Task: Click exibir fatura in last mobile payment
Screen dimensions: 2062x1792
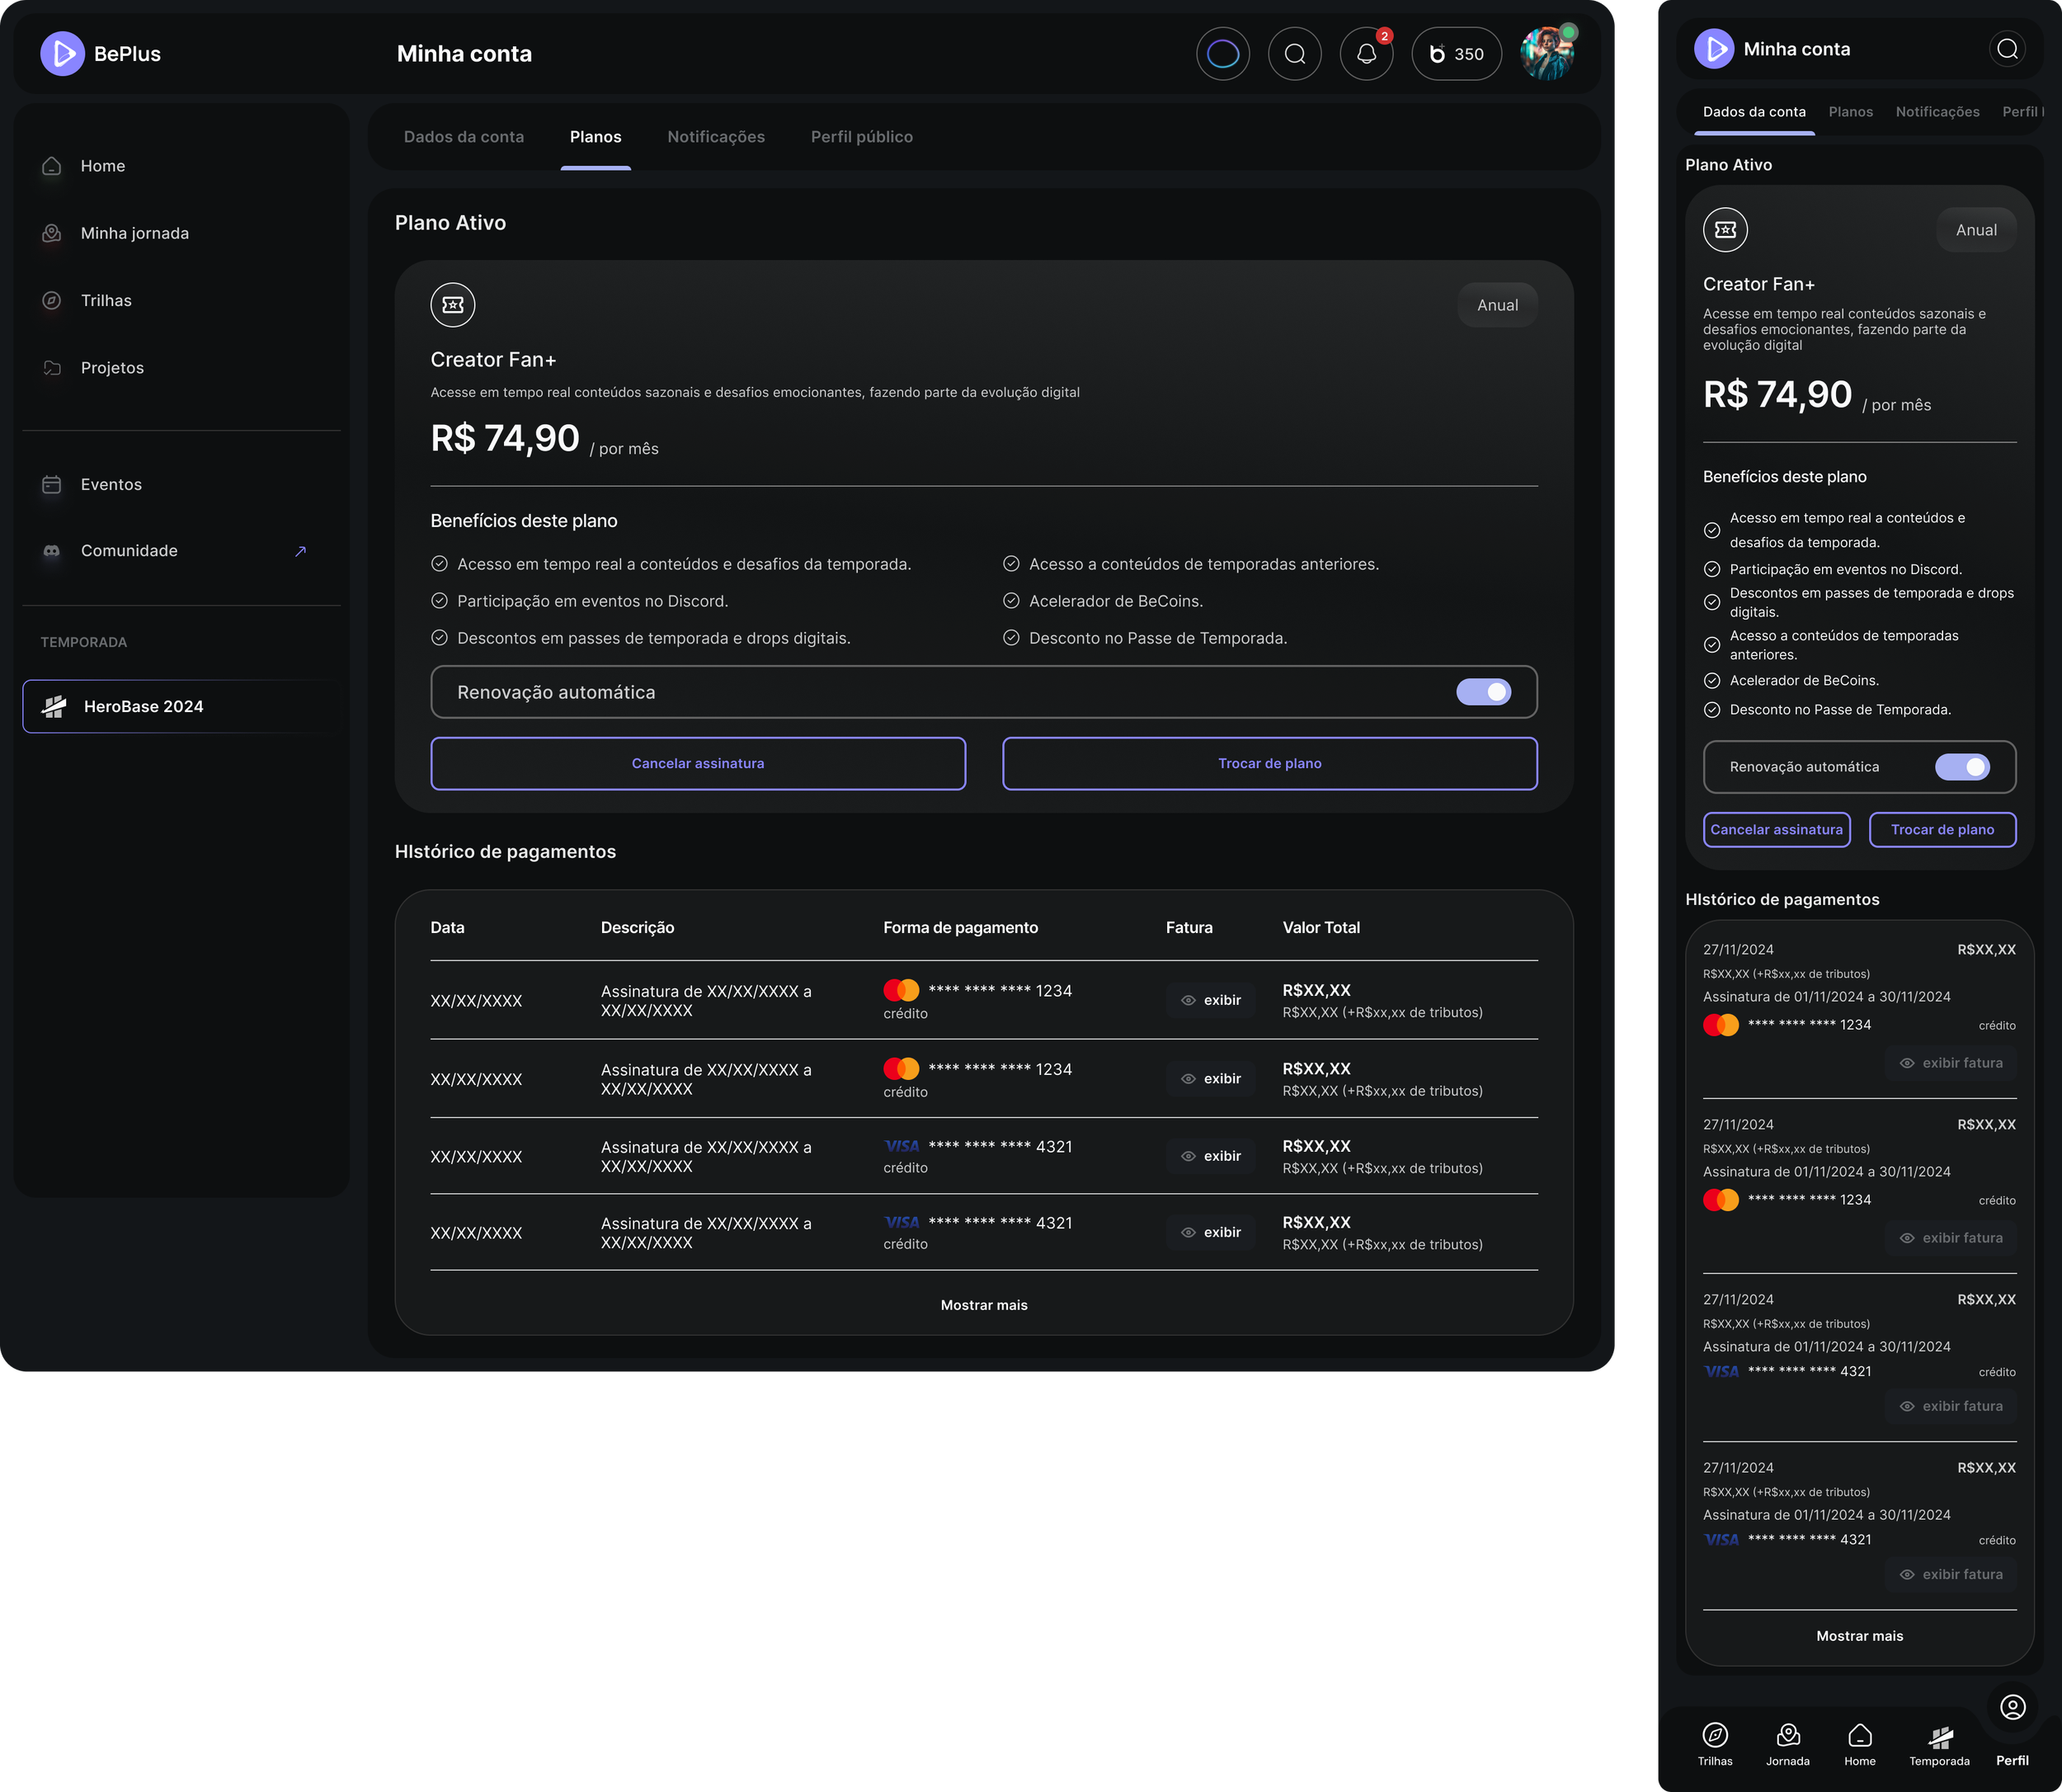Action: (1950, 1574)
